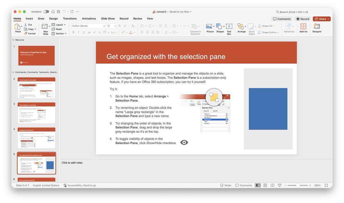The image size is (344, 203).
Task: Open the Design tab
Action: click(x=53, y=19)
